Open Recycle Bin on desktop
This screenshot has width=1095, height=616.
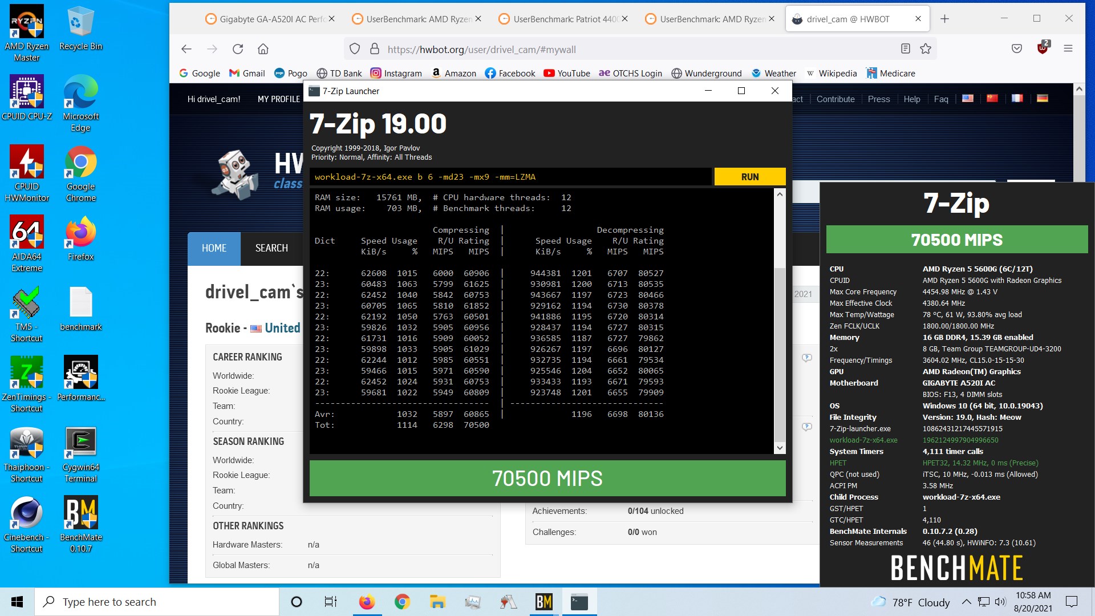point(80,29)
